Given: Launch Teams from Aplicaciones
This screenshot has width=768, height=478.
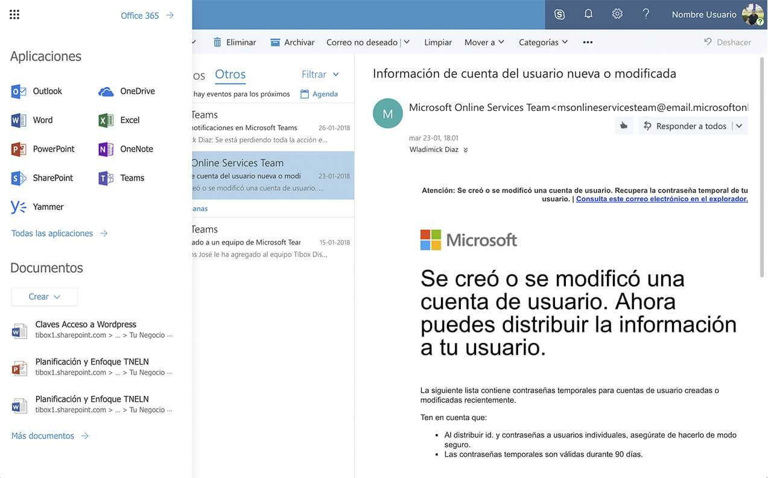Looking at the screenshot, I should click(121, 178).
